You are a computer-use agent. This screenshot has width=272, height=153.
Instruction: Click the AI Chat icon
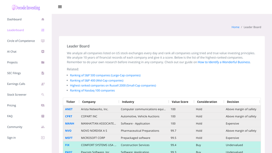point(43,52)
